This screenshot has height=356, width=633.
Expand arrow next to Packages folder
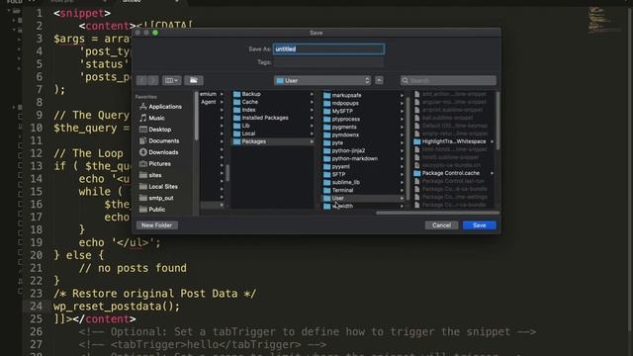coord(312,141)
